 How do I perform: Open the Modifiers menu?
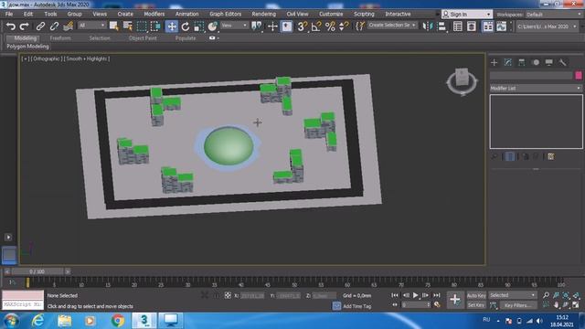coord(154,14)
